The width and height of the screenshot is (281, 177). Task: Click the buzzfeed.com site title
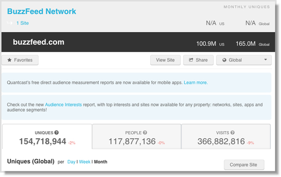click(38, 42)
